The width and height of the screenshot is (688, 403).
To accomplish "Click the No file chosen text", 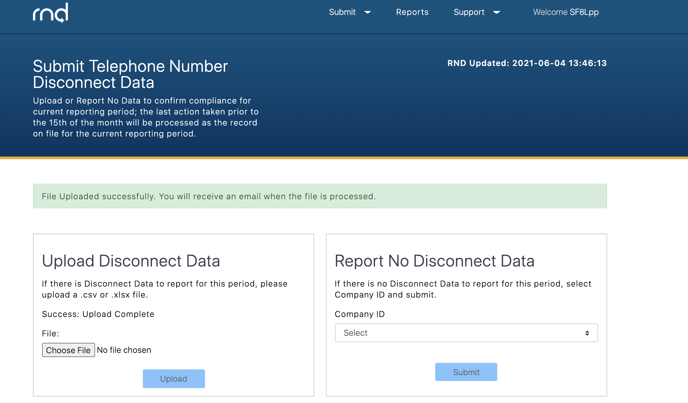I will click(x=124, y=350).
